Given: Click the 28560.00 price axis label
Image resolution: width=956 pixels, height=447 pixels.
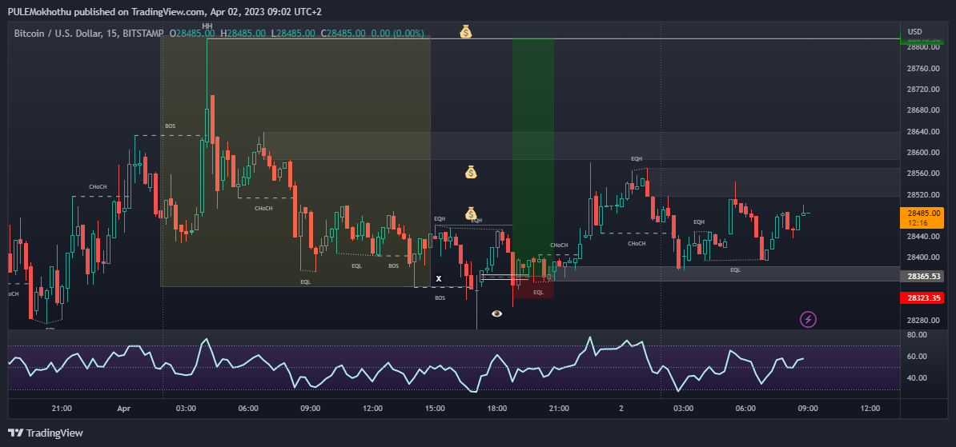Looking at the screenshot, I should tap(923, 174).
